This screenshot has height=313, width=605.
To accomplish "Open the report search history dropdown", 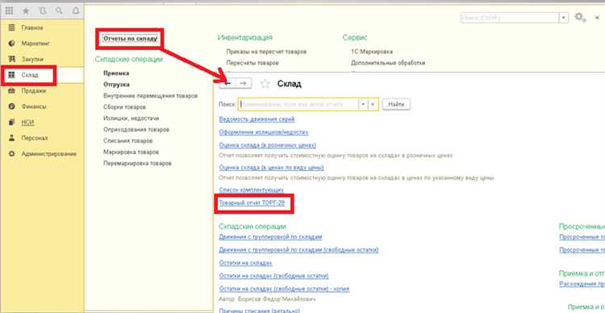I will pyautogui.click(x=363, y=105).
